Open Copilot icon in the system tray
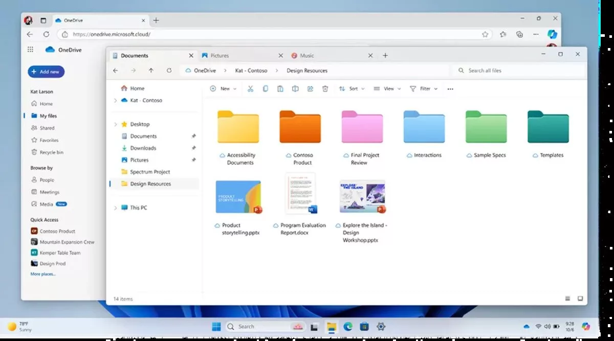The width and height of the screenshot is (614, 341). tap(586, 326)
